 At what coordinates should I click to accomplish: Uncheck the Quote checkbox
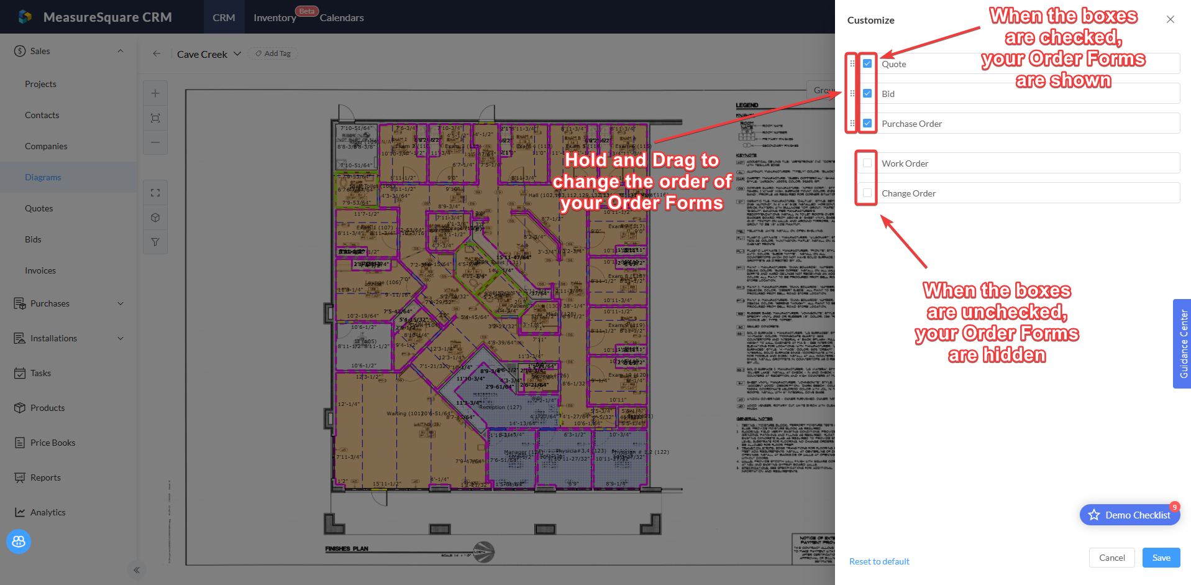(x=867, y=63)
